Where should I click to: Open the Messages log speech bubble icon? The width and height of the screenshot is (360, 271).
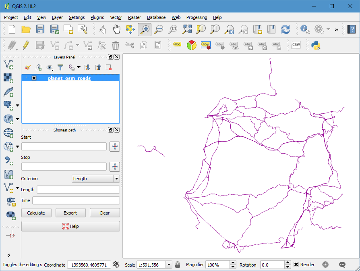pyautogui.click(x=342, y=265)
